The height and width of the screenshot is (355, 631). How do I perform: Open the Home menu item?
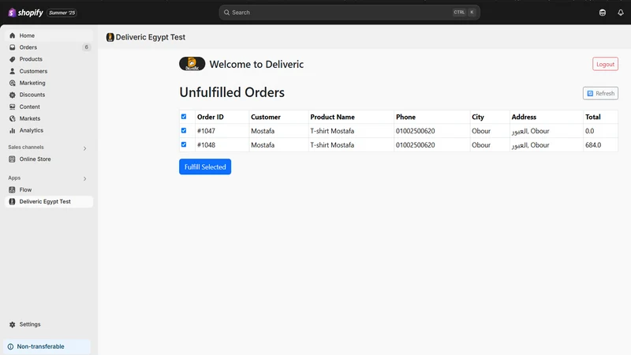(x=49, y=35)
